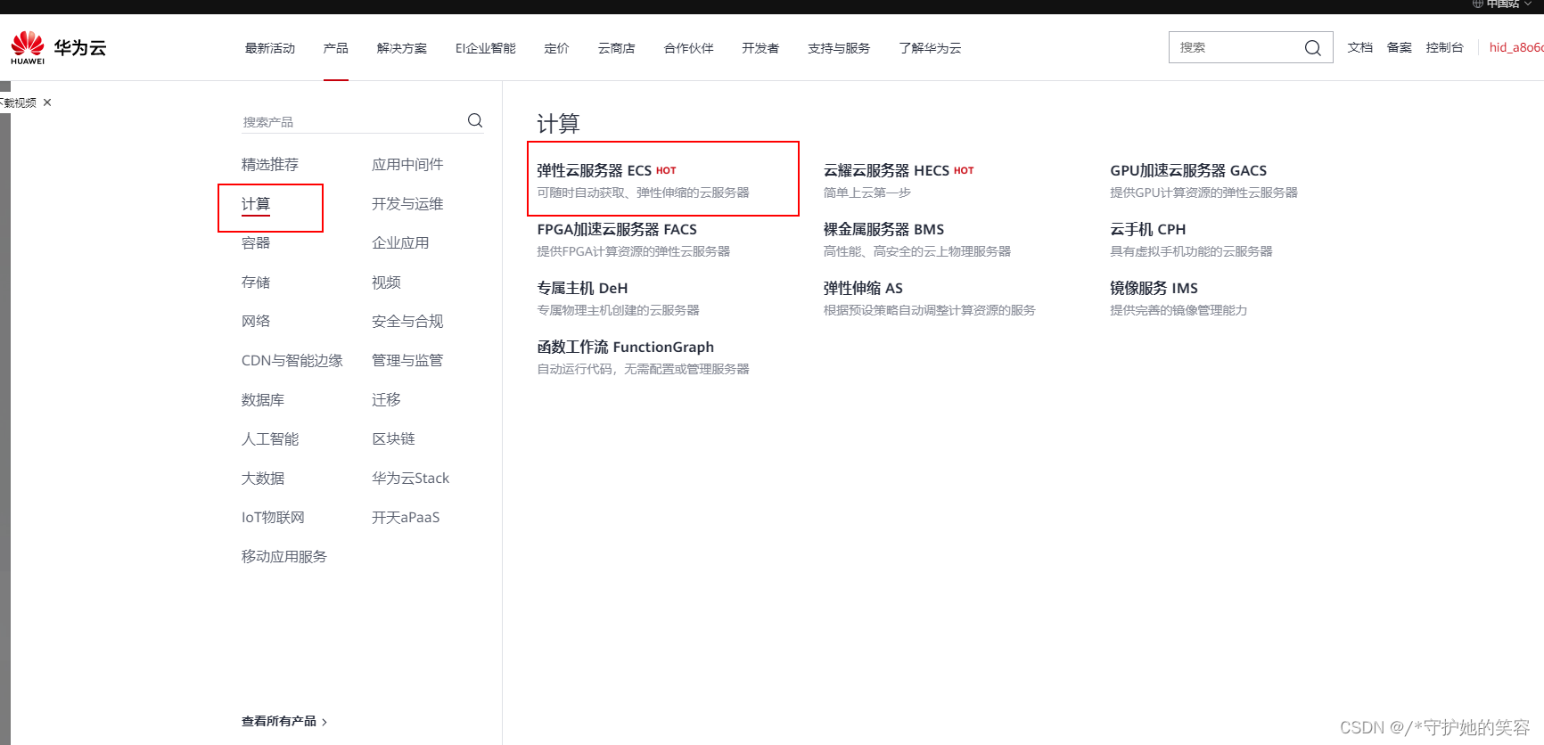Click the Huawei Cloud logo
Image resolution: width=1544 pixels, height=745 pixels.
tap(58, 47)
